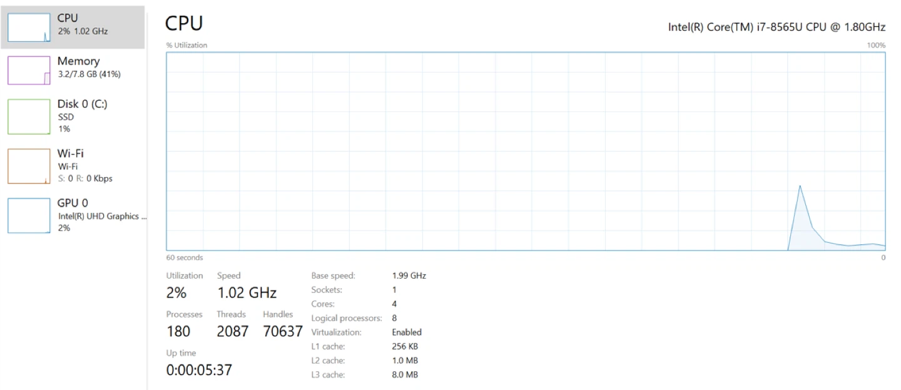Click the Intel(R) UHD Graphics label
This screenshot has width=901, height=390.
(x=103, y=216)
